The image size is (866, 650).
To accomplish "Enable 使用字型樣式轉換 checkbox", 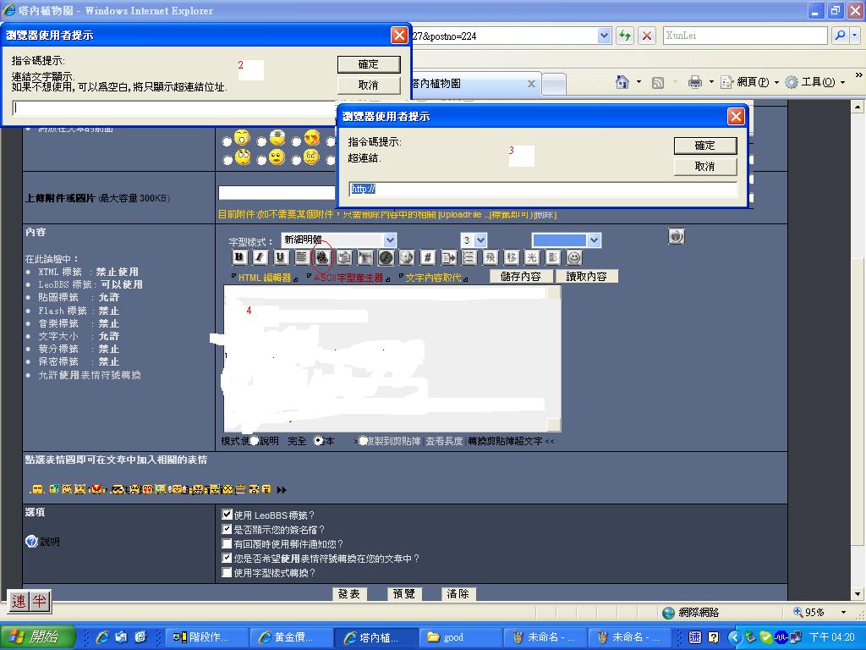I will coord(227,573).
